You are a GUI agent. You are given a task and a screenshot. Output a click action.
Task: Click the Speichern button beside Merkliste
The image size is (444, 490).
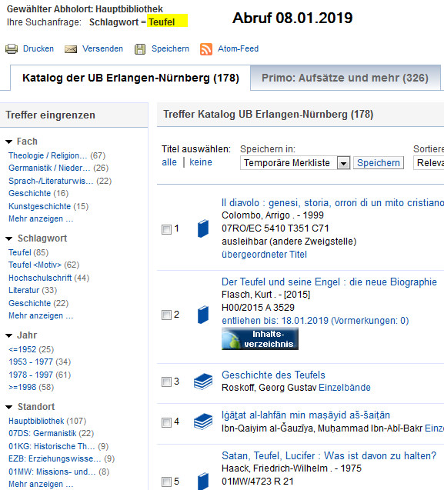tap(379, 163)
